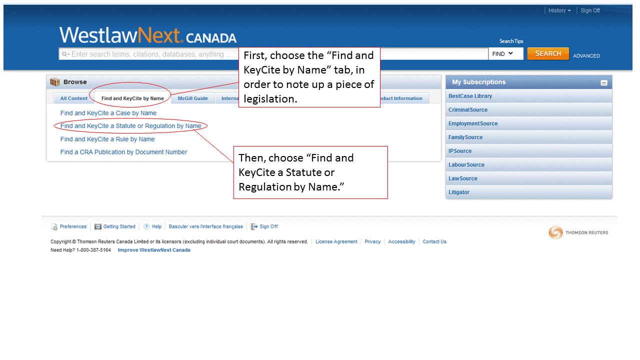This screenshot has width=640, height=360.
Task: Click the Help question mark icon
Action: pos(146,226)
